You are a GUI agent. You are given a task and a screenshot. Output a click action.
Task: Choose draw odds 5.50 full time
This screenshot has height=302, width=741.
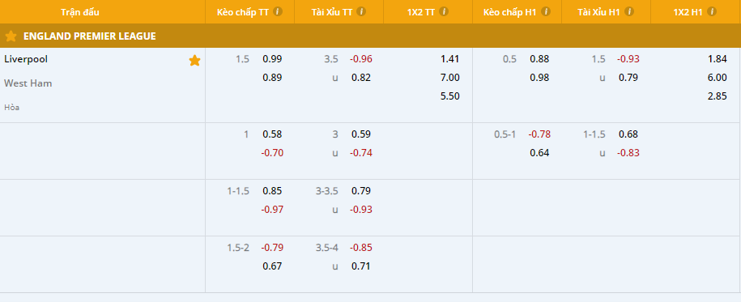[x=450, y=96]
